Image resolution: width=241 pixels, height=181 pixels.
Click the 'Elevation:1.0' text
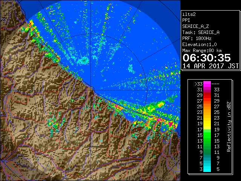(x=200, y=44)
